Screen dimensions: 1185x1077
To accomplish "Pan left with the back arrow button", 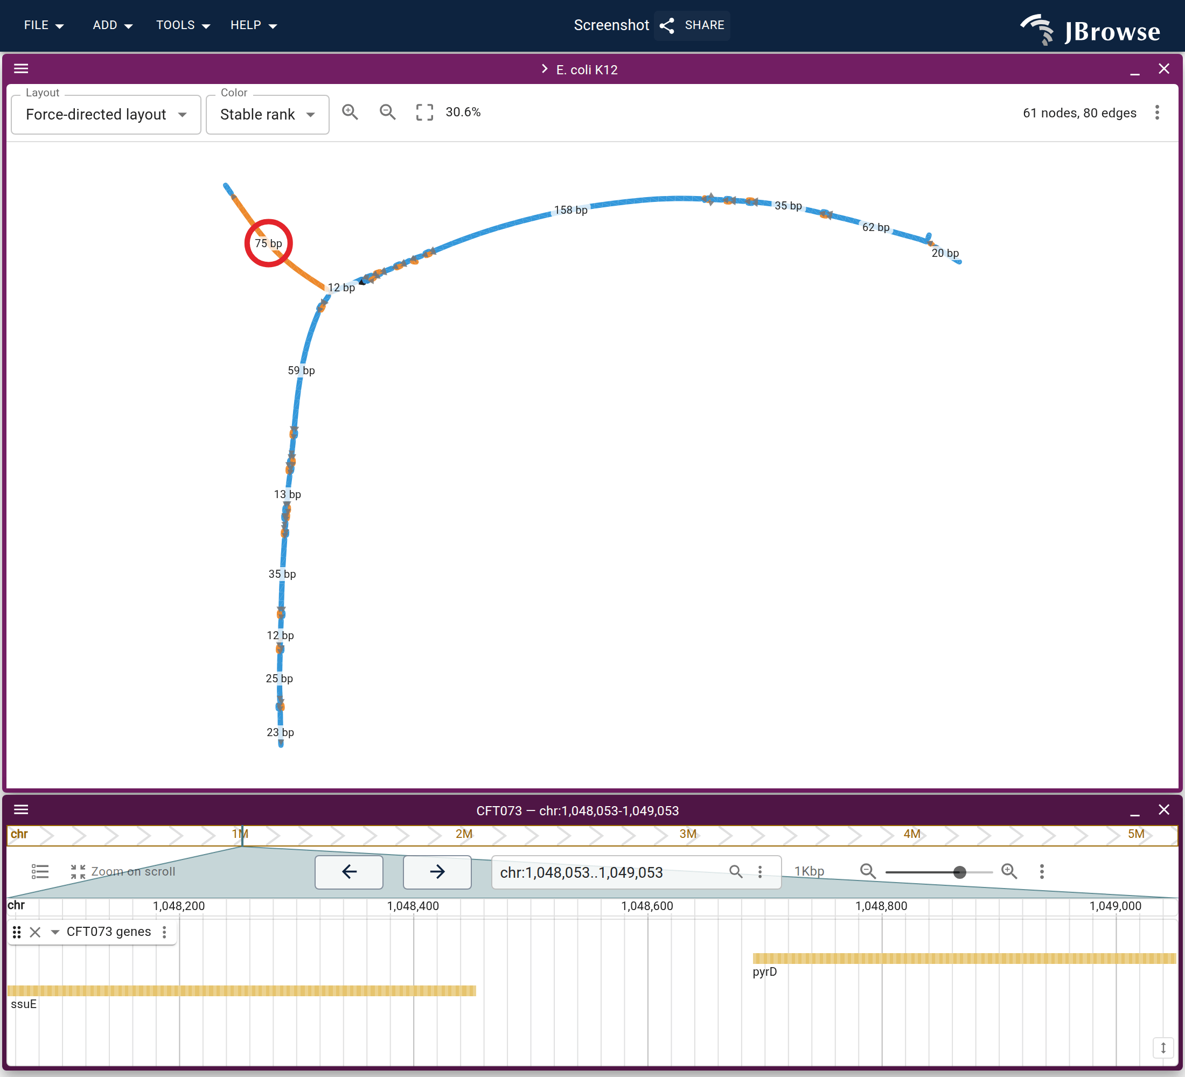I will tap(349, 872).
